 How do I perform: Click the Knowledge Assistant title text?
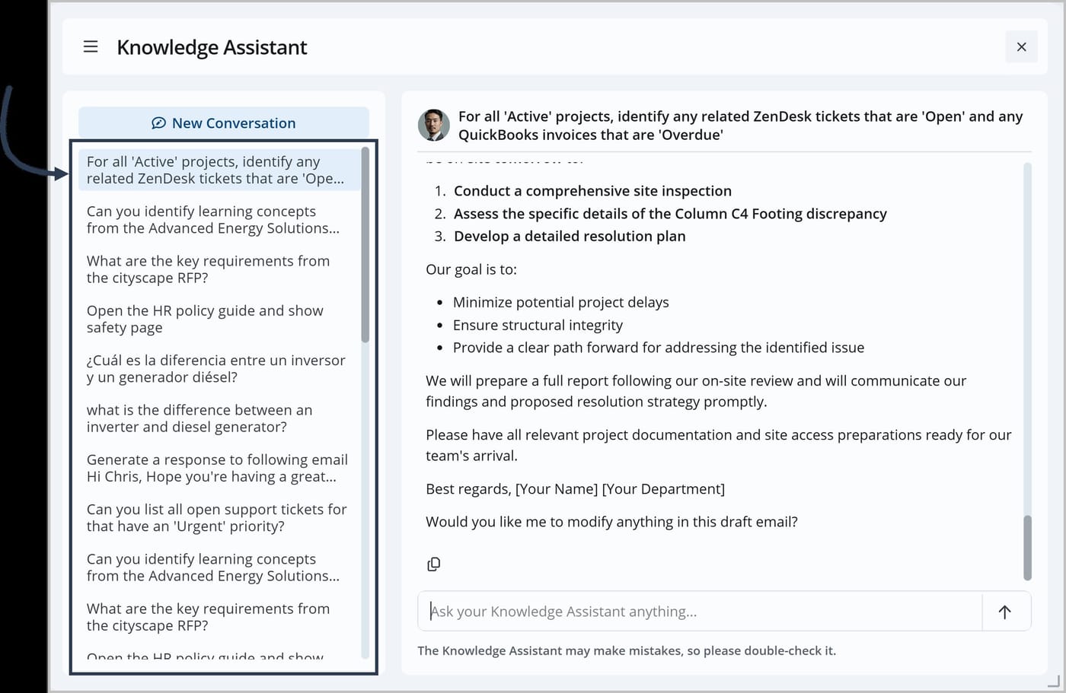pyautogui.click(x=212, y=47)
